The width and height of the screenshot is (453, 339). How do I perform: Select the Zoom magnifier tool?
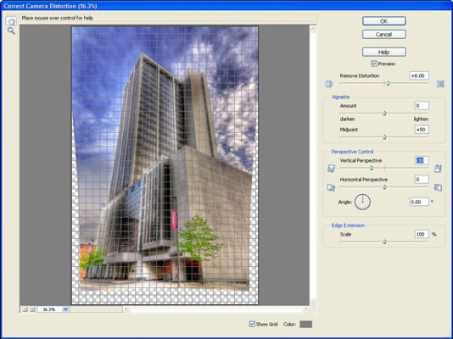[11, 31]
